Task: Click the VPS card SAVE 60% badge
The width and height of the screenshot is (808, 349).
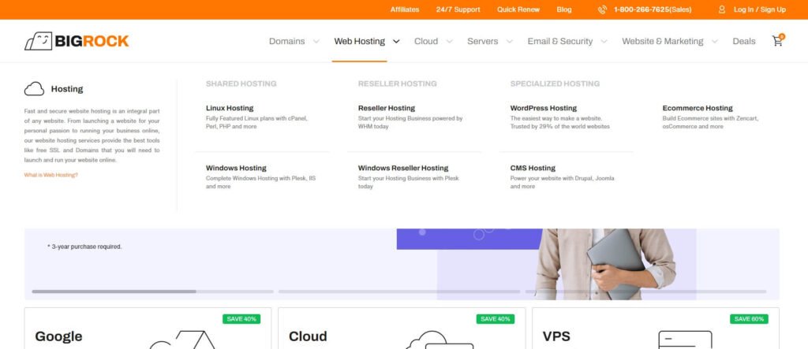Action: pos(750,319)
